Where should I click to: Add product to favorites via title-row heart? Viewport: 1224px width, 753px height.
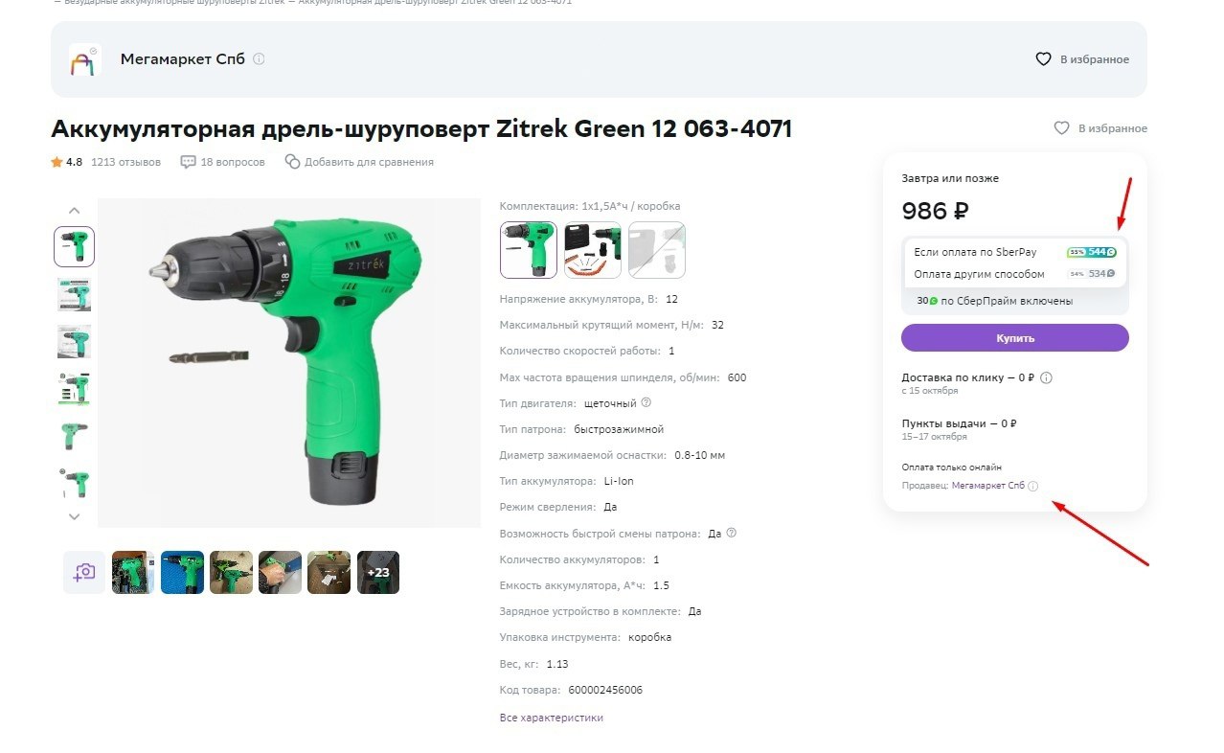pos(1061,128)
